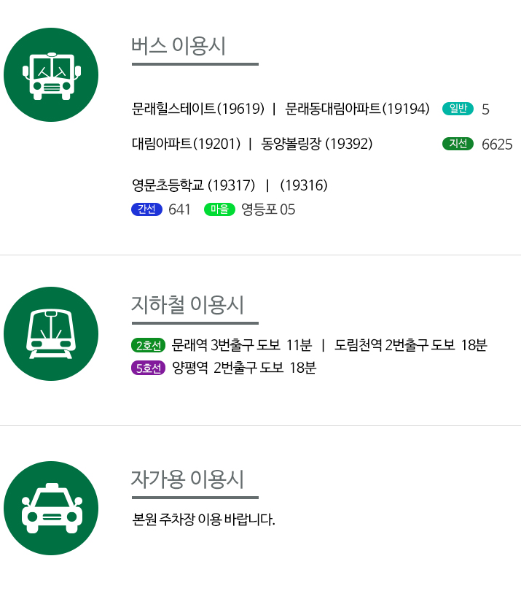The height and width of the screenshot is (591, 521).
Task: Click bus stop 대림아파트(19201)
Action: tap(186, 144)
